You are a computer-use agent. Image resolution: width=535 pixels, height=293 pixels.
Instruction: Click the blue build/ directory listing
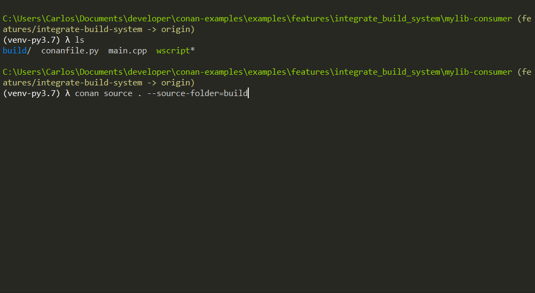17,51
